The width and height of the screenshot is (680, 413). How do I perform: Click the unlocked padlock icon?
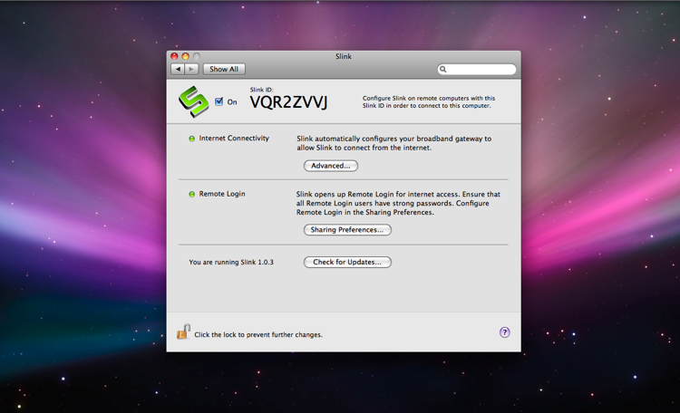pyautogui.click(x=183, y=332)
